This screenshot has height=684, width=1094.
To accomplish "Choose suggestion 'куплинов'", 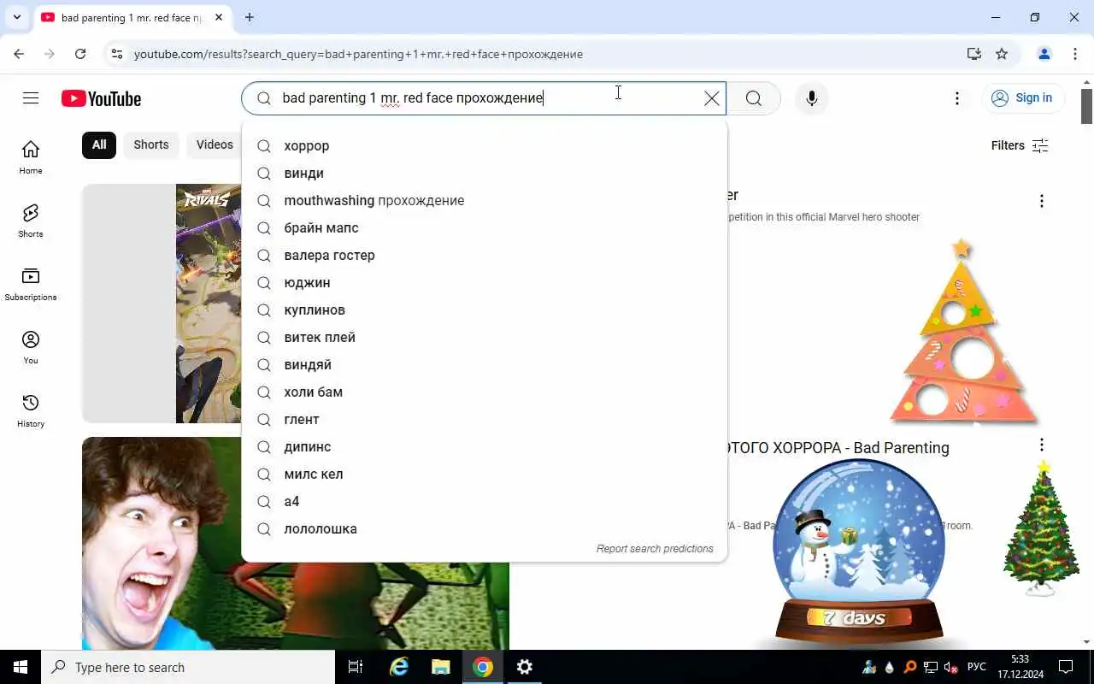I will pos(485,310).
